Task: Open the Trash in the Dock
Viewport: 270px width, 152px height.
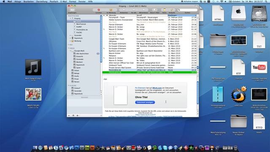Action: coord(235,148)
